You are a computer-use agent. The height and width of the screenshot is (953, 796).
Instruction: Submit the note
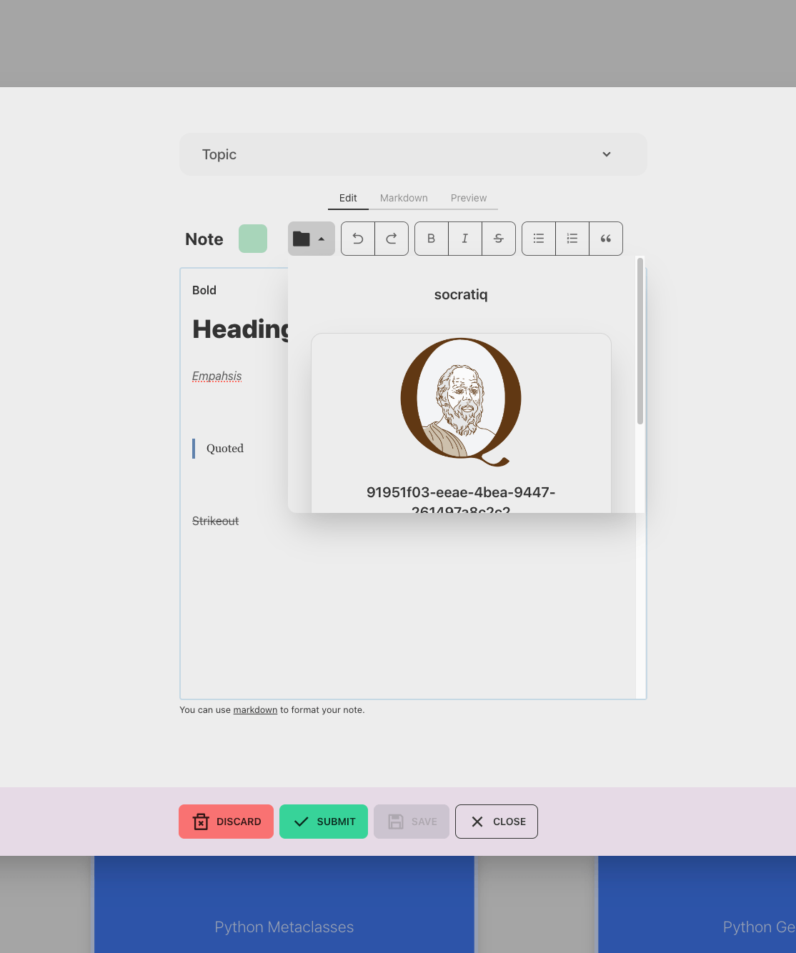(x=324, y=822)
